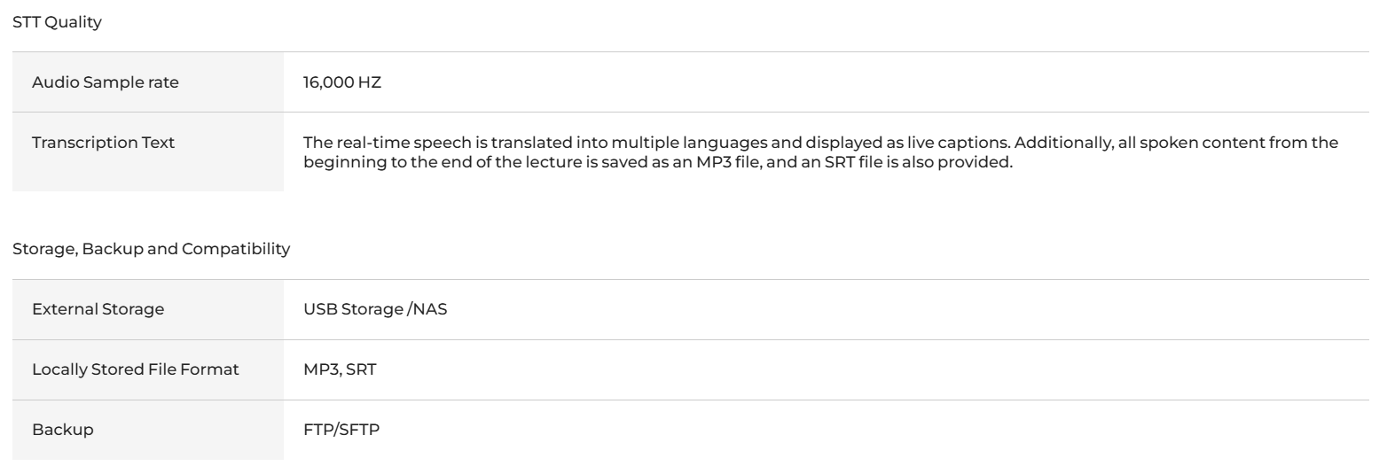Click the STT Quality section heading
The height and width of the screenshot is (474, 1387).
tap(57, 25)
